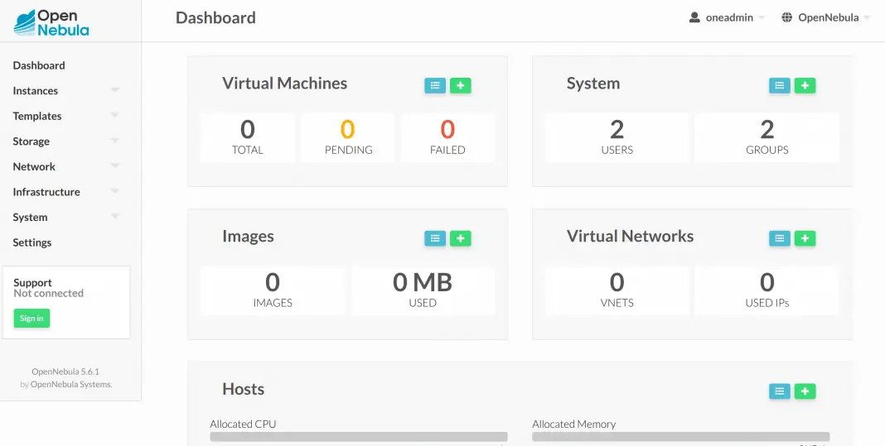Open the oneadmin user dropdown
The height and width of the screenshot is (446, 885).
pos(728,17)
